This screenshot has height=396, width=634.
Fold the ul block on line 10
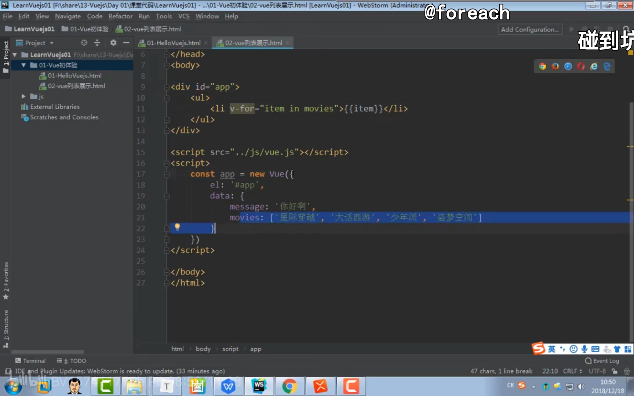point(167,98)
